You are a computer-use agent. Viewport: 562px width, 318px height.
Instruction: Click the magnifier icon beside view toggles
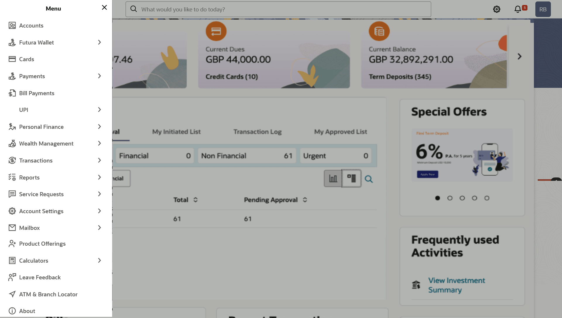coord(369,179)
